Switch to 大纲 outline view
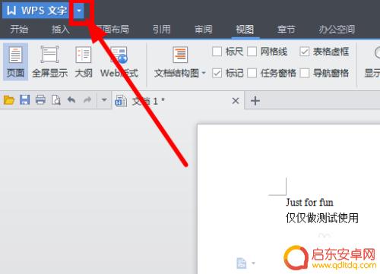The width and height of the screenshot is (380, 274). (x=84, y=61)
